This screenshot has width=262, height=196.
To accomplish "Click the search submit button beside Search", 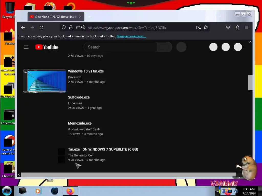I will 164,47.
